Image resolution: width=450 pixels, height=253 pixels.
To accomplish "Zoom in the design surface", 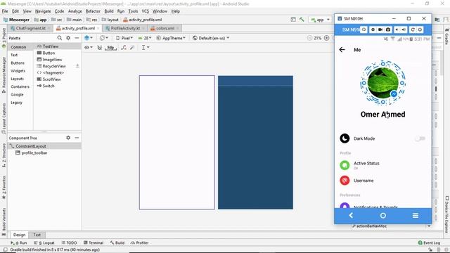I will [x=326, y=38].
